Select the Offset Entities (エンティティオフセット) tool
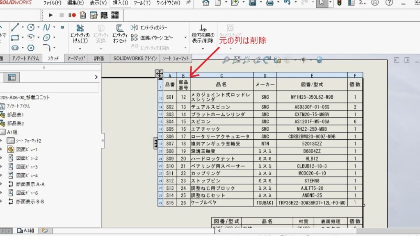Screen dimensions: 420x236 click(120, 33)
